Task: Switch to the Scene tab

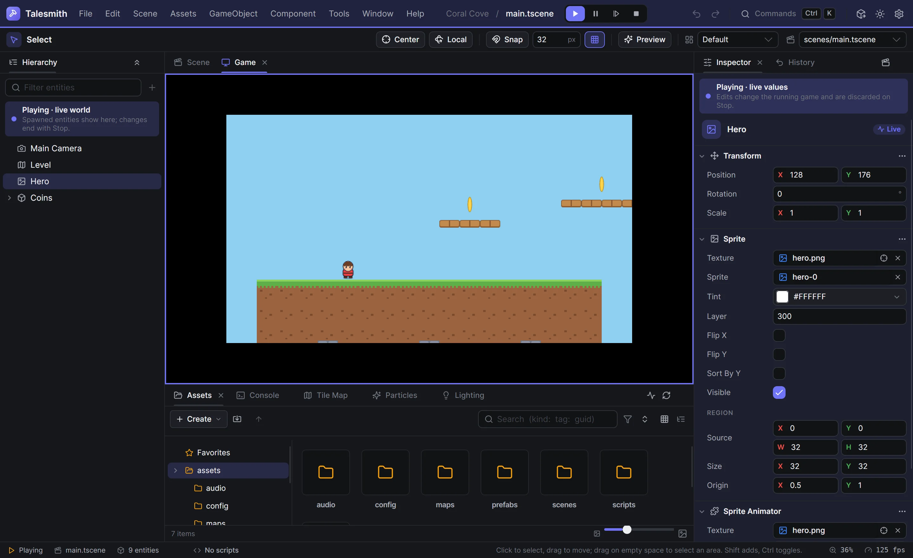Action: point(192,62)
